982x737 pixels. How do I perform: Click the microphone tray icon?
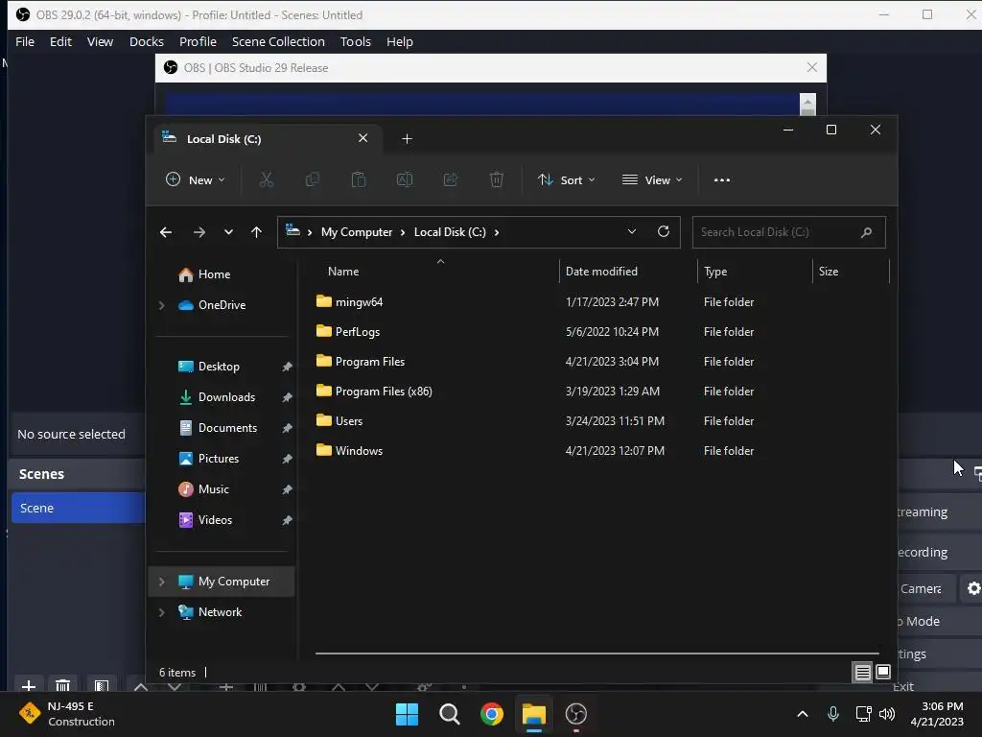pyautogui.click(x=833, y=714)
